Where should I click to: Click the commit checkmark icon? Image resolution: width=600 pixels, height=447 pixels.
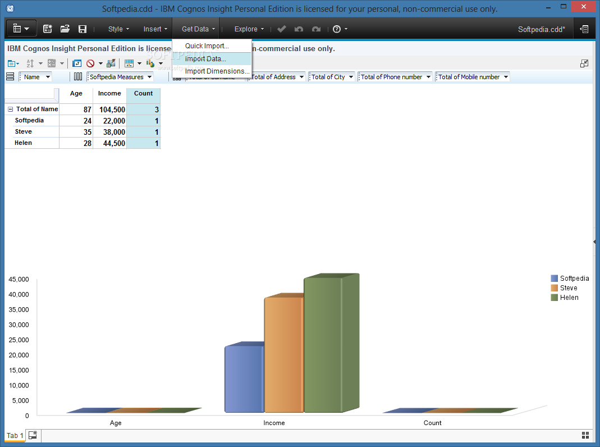[x=282, y=29]
